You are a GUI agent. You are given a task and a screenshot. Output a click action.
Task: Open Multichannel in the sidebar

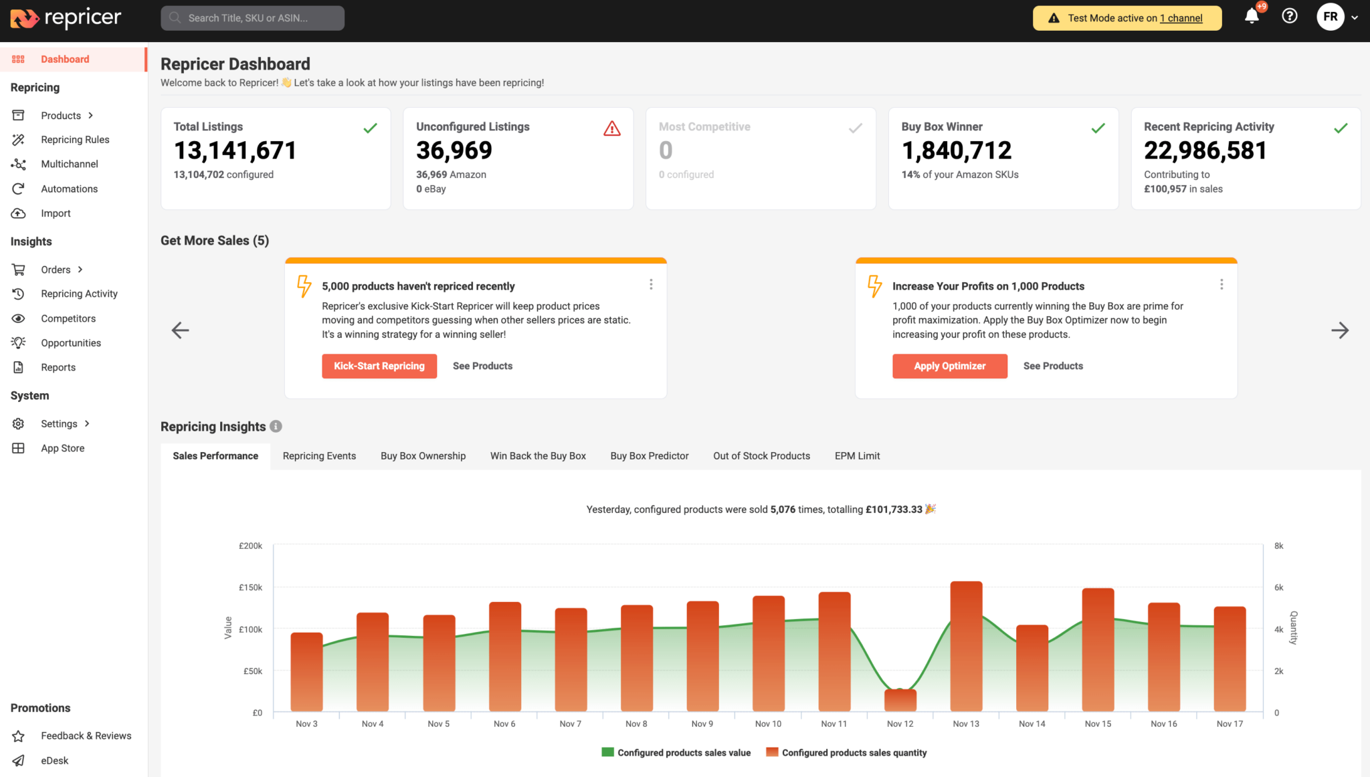pos(69,164)
